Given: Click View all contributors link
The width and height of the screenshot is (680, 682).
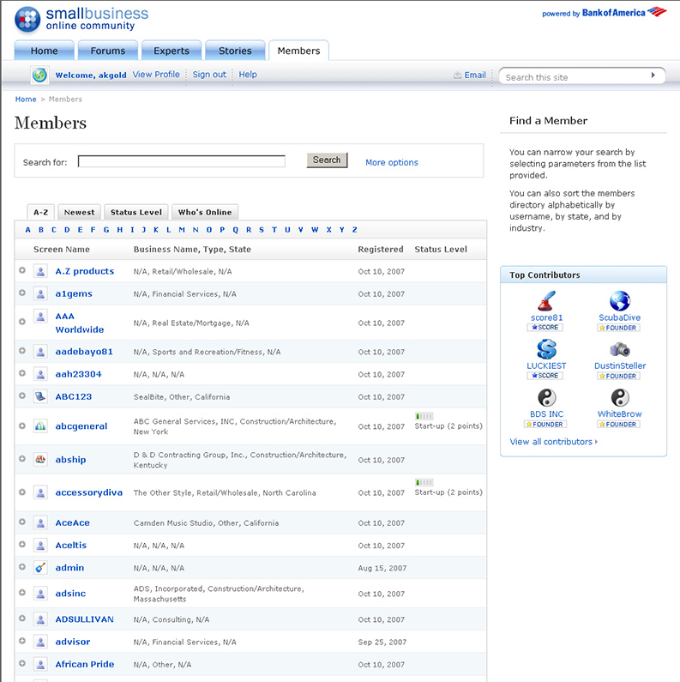Looking at the screenshot, I should (x=551, y=442).
